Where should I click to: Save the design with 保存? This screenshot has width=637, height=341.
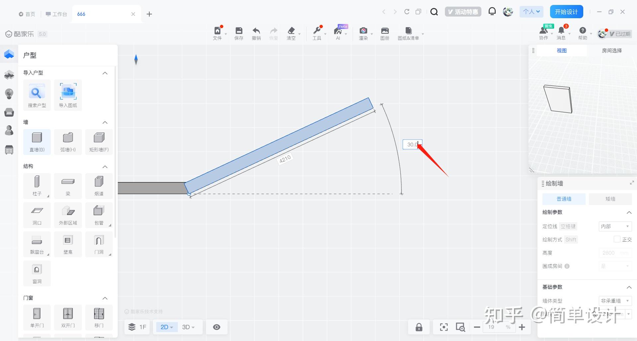(x=239, y=33)
